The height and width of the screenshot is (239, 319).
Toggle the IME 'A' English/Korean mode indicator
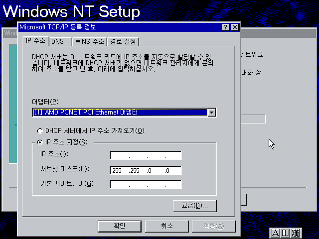coord(275,233)
